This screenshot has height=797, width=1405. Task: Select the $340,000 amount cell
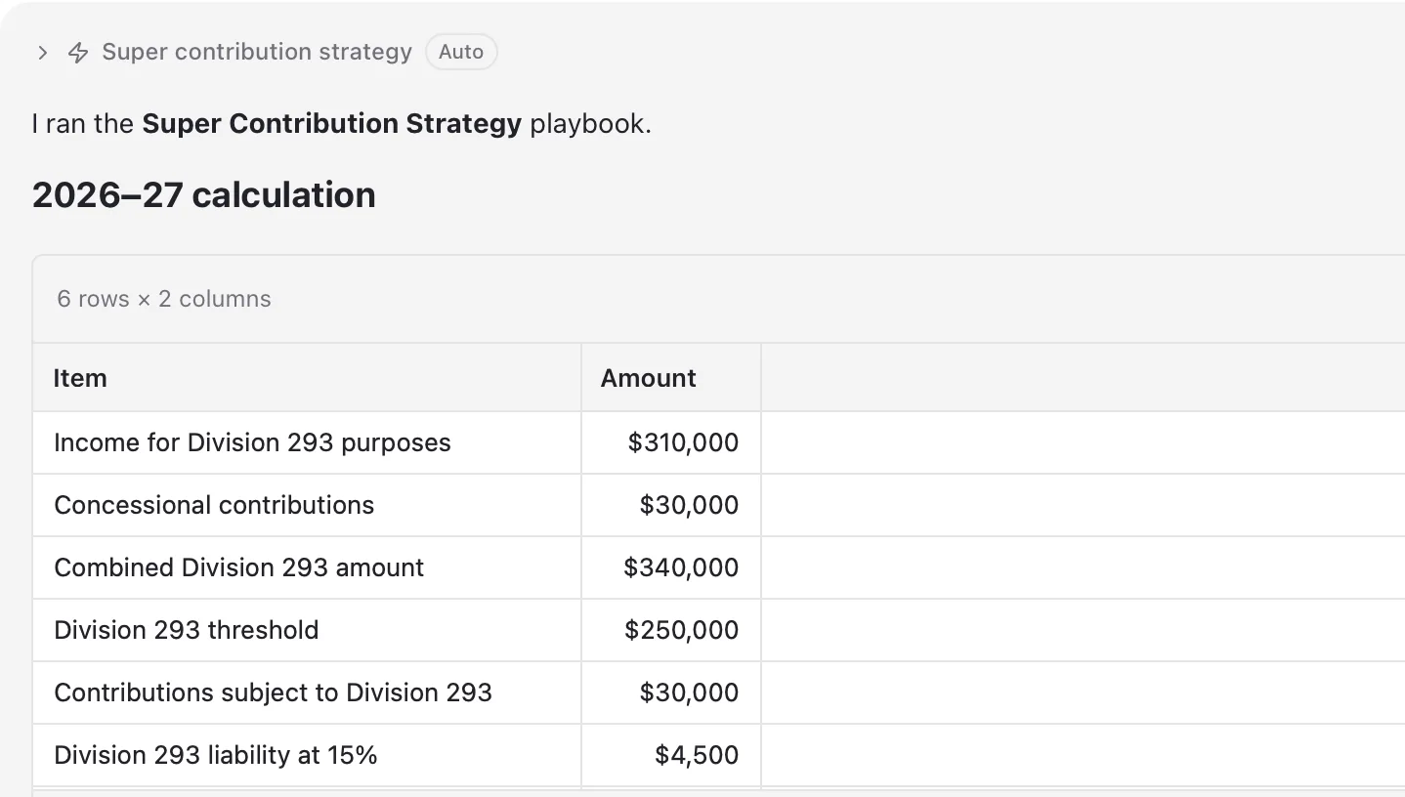pyautogui.click(x=671, y=567)
